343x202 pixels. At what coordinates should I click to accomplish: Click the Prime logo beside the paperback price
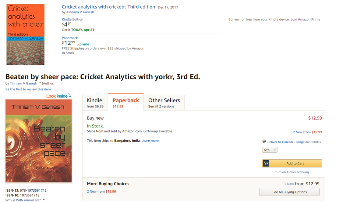83,44
